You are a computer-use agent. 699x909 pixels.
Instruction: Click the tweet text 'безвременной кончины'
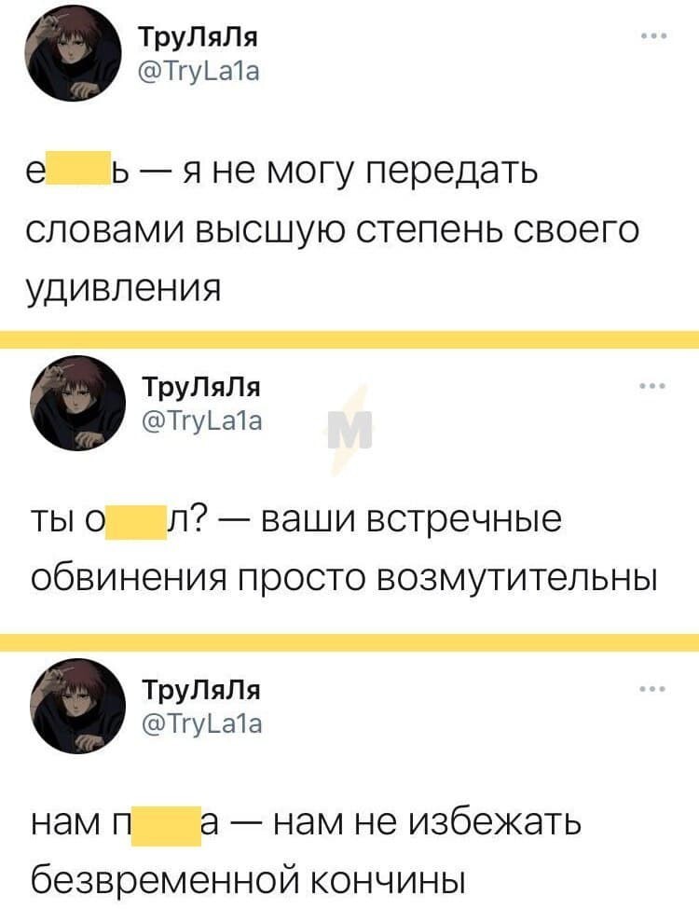pyautogui.click(x=247, y=877)
